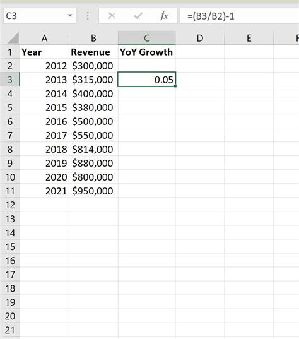Click the formula bar with =(B3/B2)-1
The height and width of the screenshot is (339, 299).
click(239, 16)
